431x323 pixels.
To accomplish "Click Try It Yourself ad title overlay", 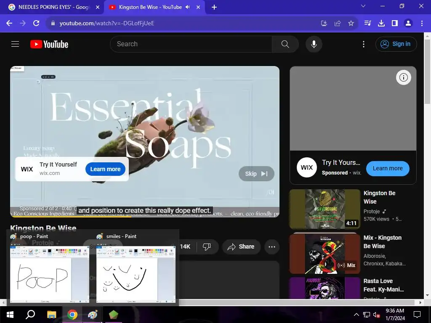I will (x=58, y=164).
